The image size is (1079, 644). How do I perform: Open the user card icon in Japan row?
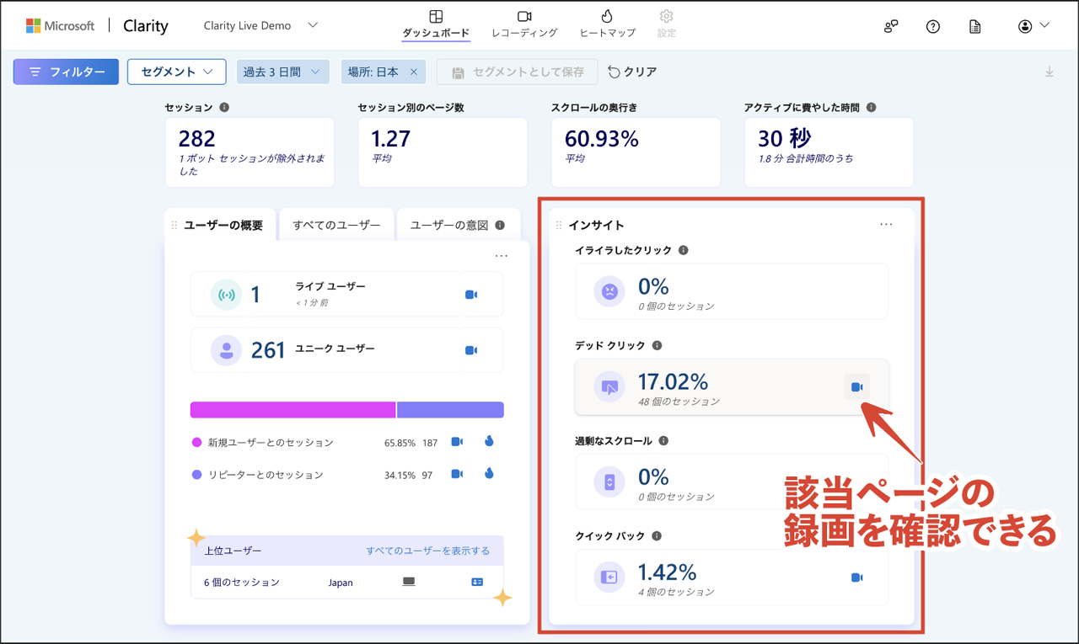point(477,582)
